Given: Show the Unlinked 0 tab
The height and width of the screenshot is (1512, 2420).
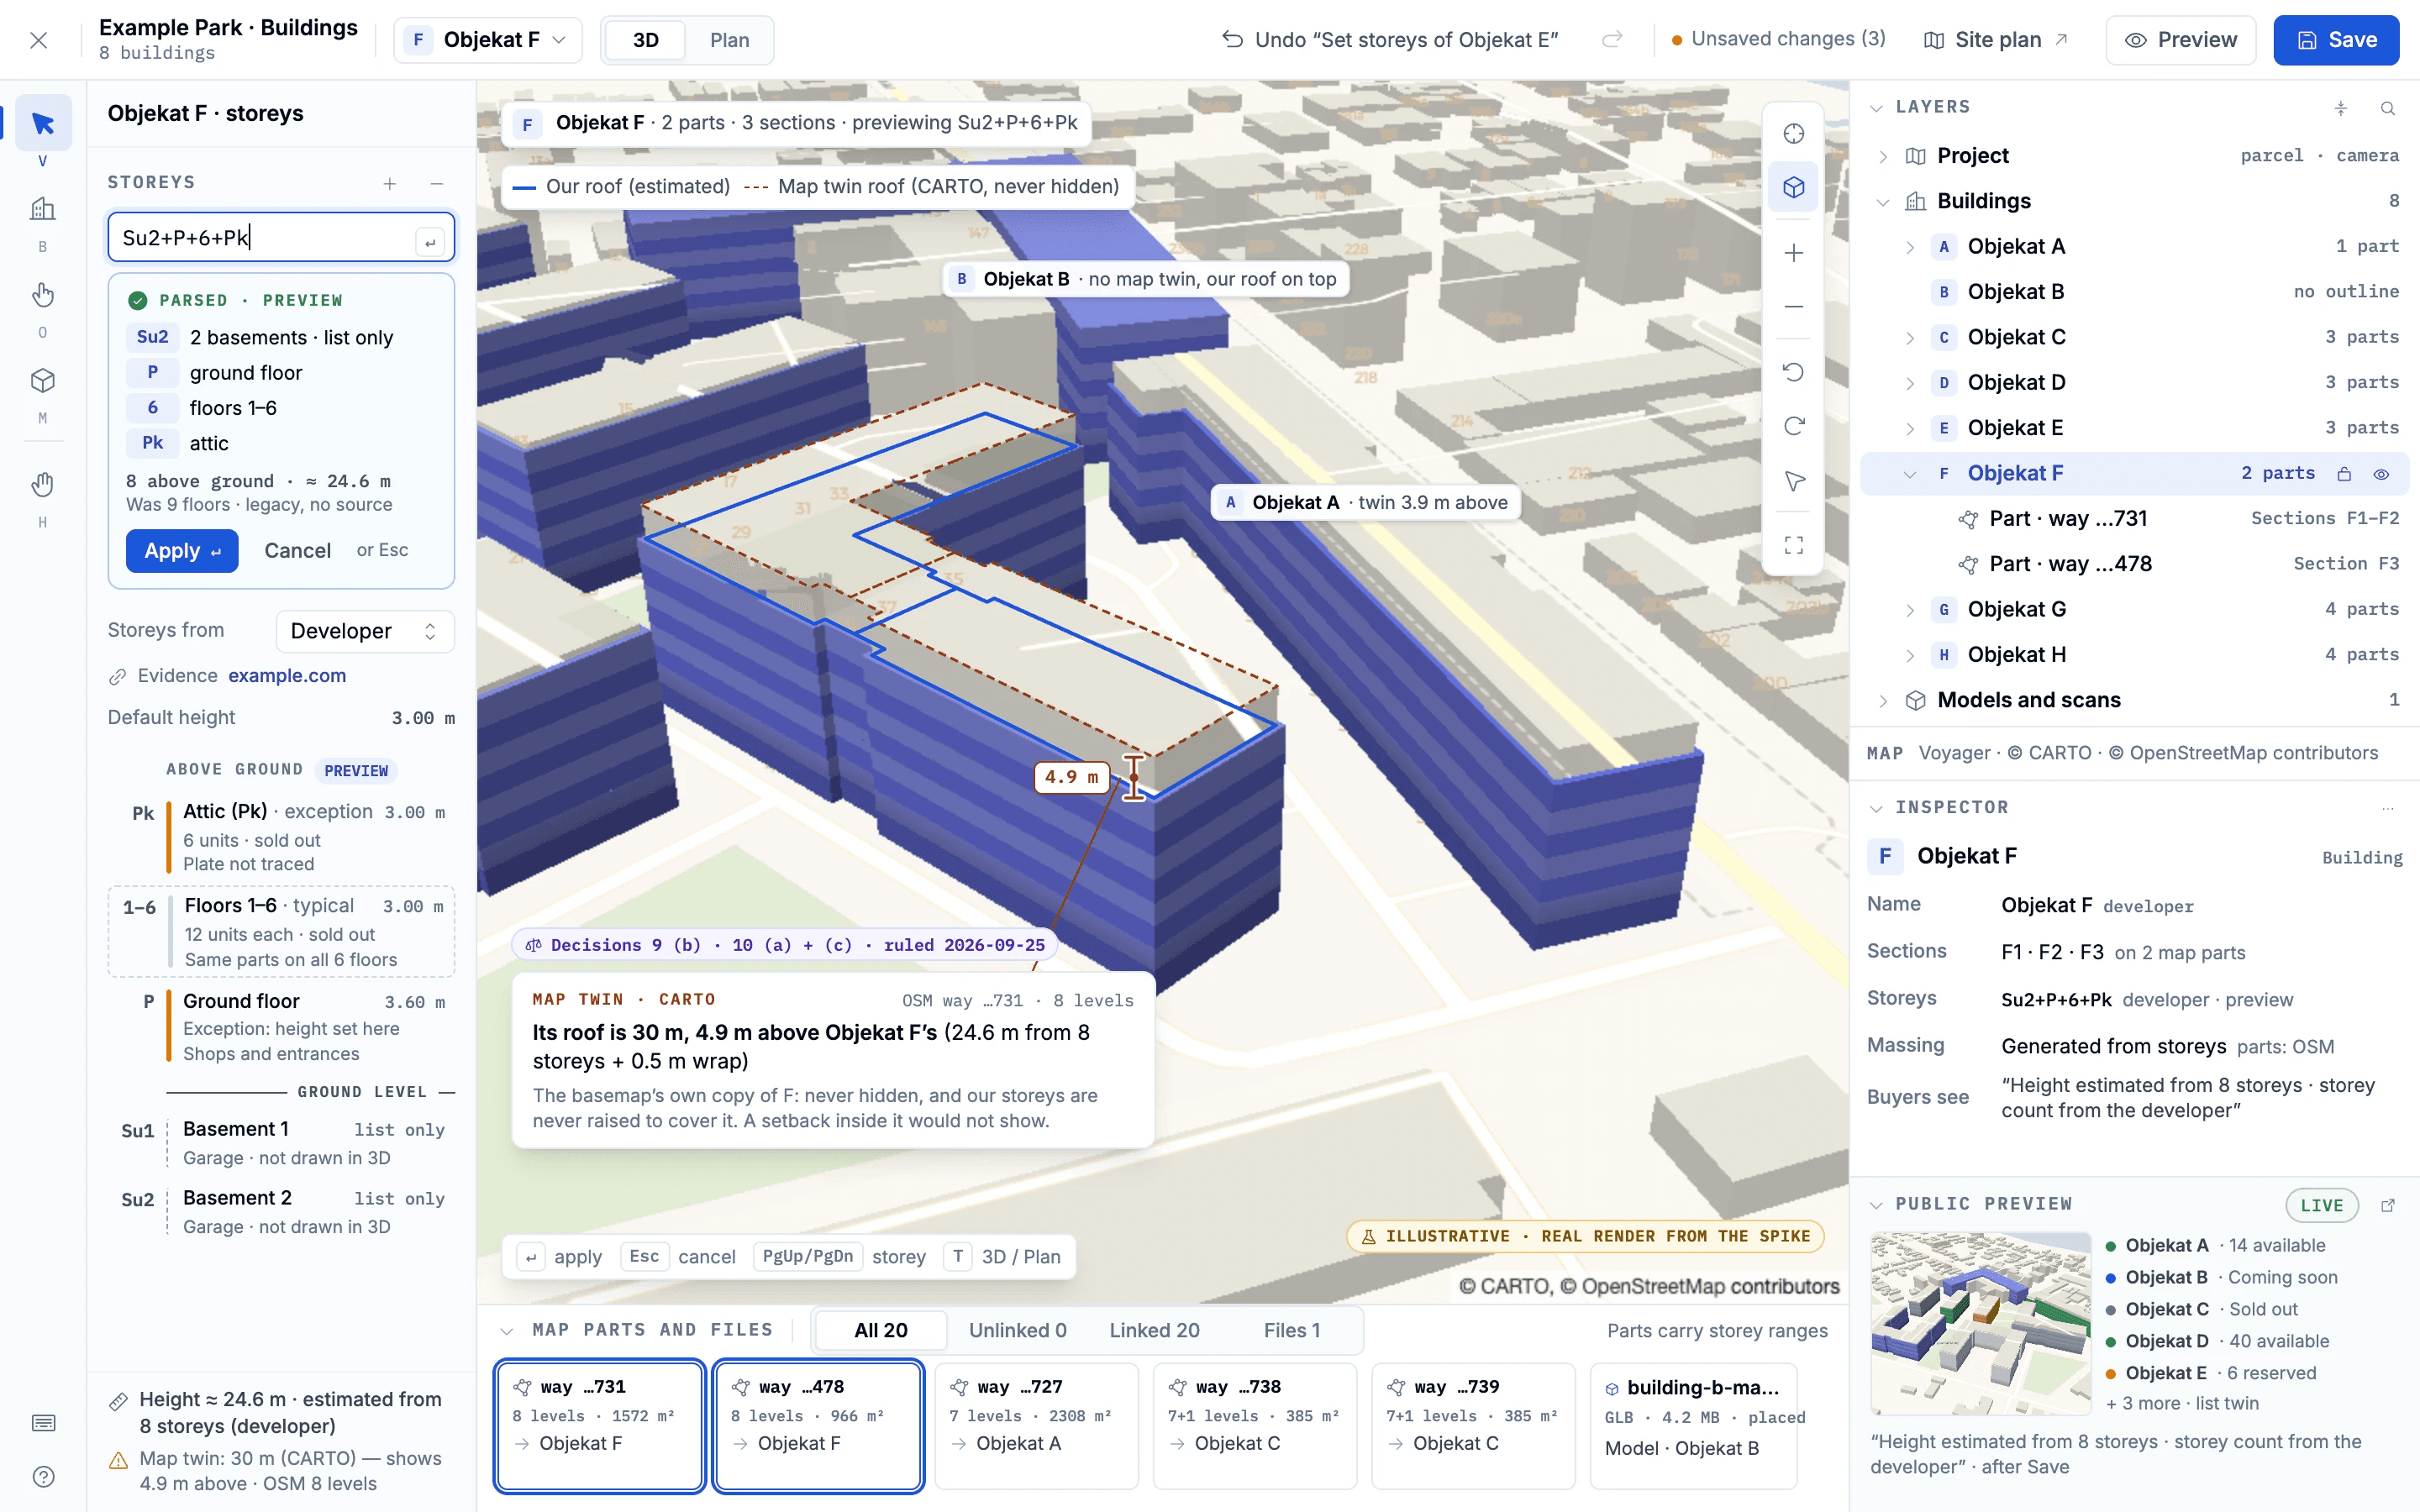Looking at the screenshot, I should 1017,1330.
